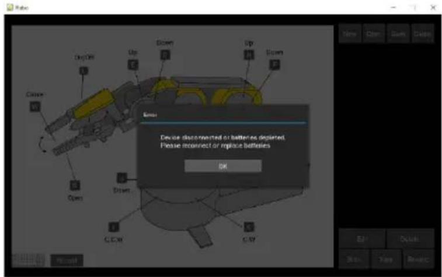Click the New button in top-right toolbar
The width and height of the screenshot is (442, 277).
(350, 34)
